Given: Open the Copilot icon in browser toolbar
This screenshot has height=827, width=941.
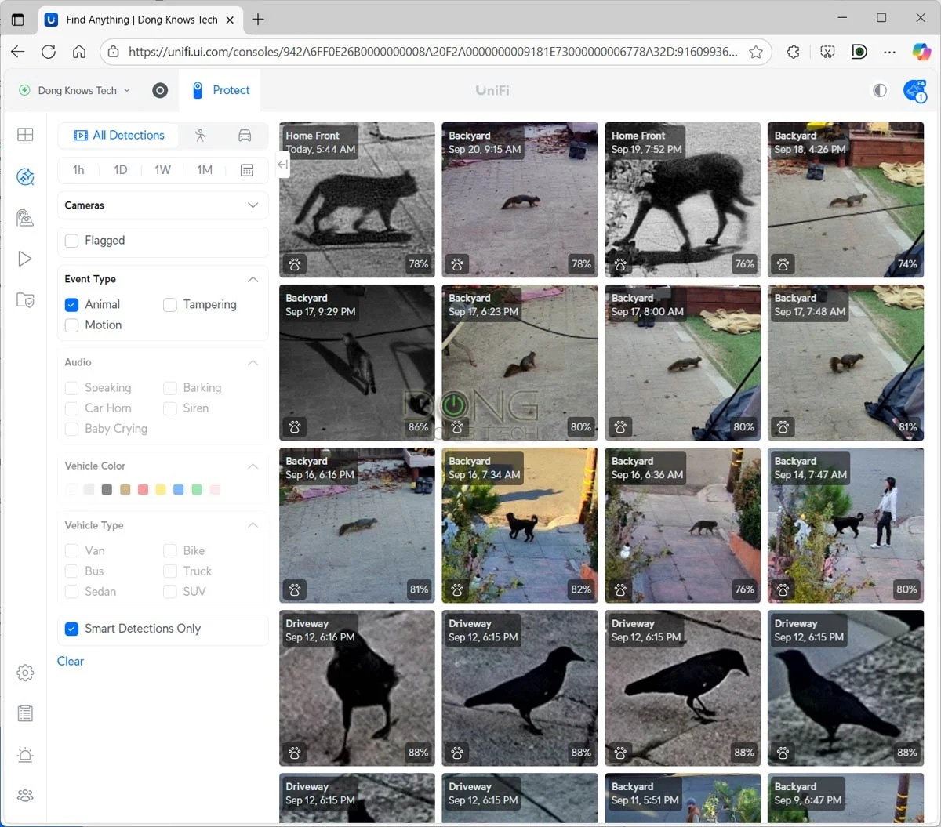Looking at the screenshot, I should tap(921, 52).
